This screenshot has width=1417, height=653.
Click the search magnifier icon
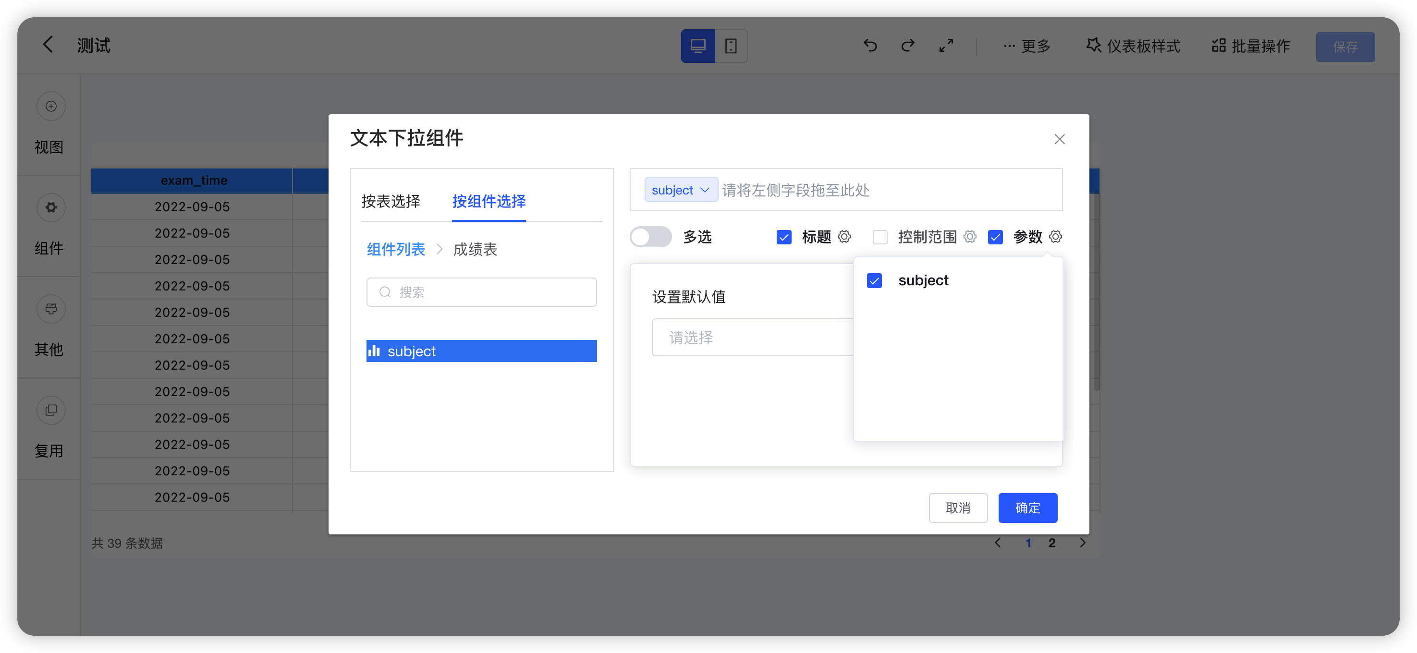click(385, 292)
